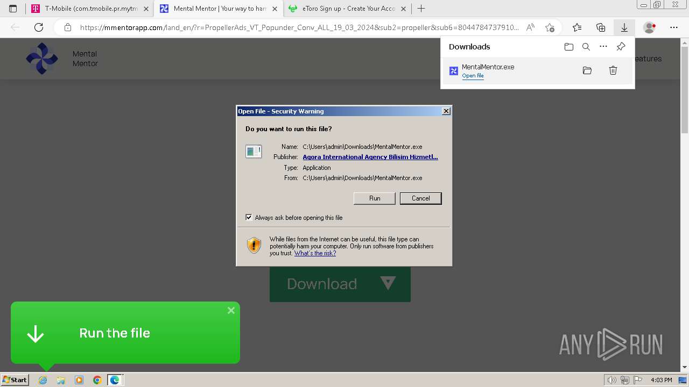
Task: Close the T-Mobile tab
Action: pyautogui.click(x=146, y=9)
